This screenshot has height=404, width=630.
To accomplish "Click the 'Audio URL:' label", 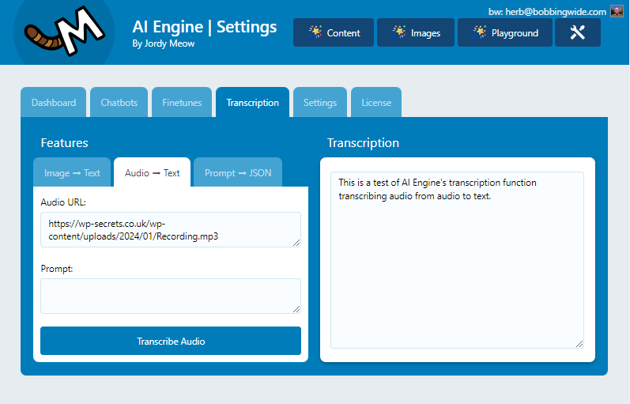I will 63,202.
